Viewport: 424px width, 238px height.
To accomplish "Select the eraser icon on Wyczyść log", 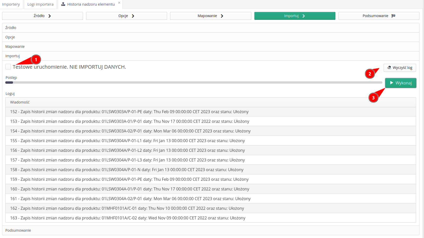I will (x=389, y=67).
